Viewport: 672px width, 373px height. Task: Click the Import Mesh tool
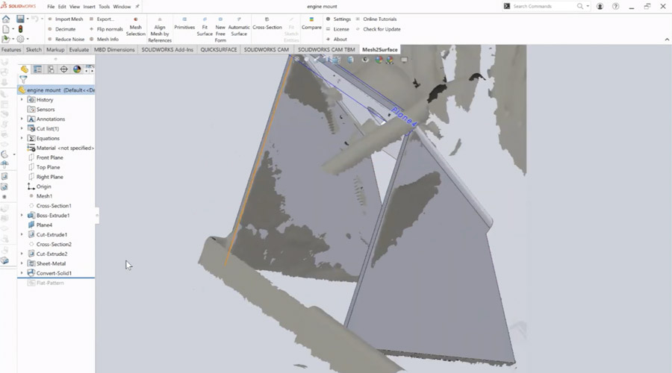coord(69,19)
